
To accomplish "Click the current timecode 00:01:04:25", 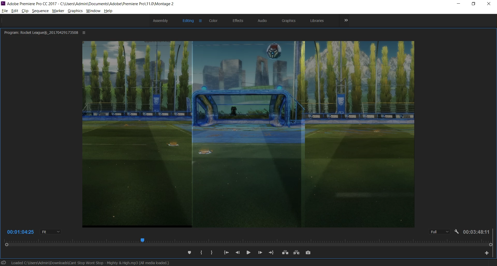I will coord(20,232).
